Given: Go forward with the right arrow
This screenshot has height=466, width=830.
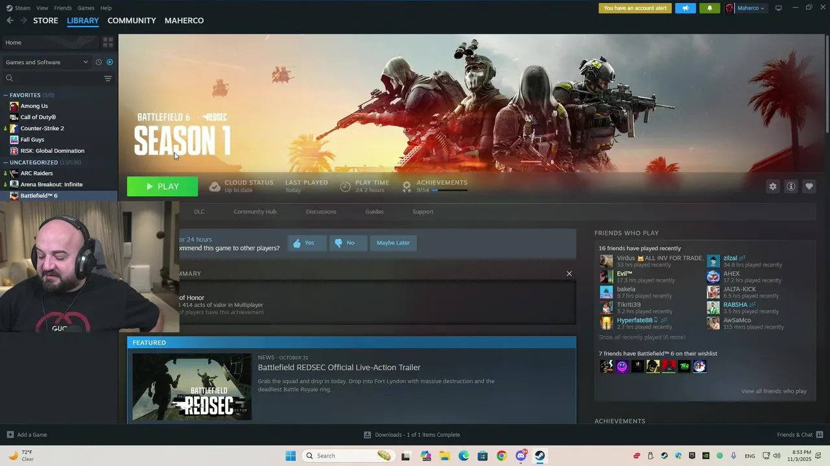Looking at the screenshot, I should [23, 21].
